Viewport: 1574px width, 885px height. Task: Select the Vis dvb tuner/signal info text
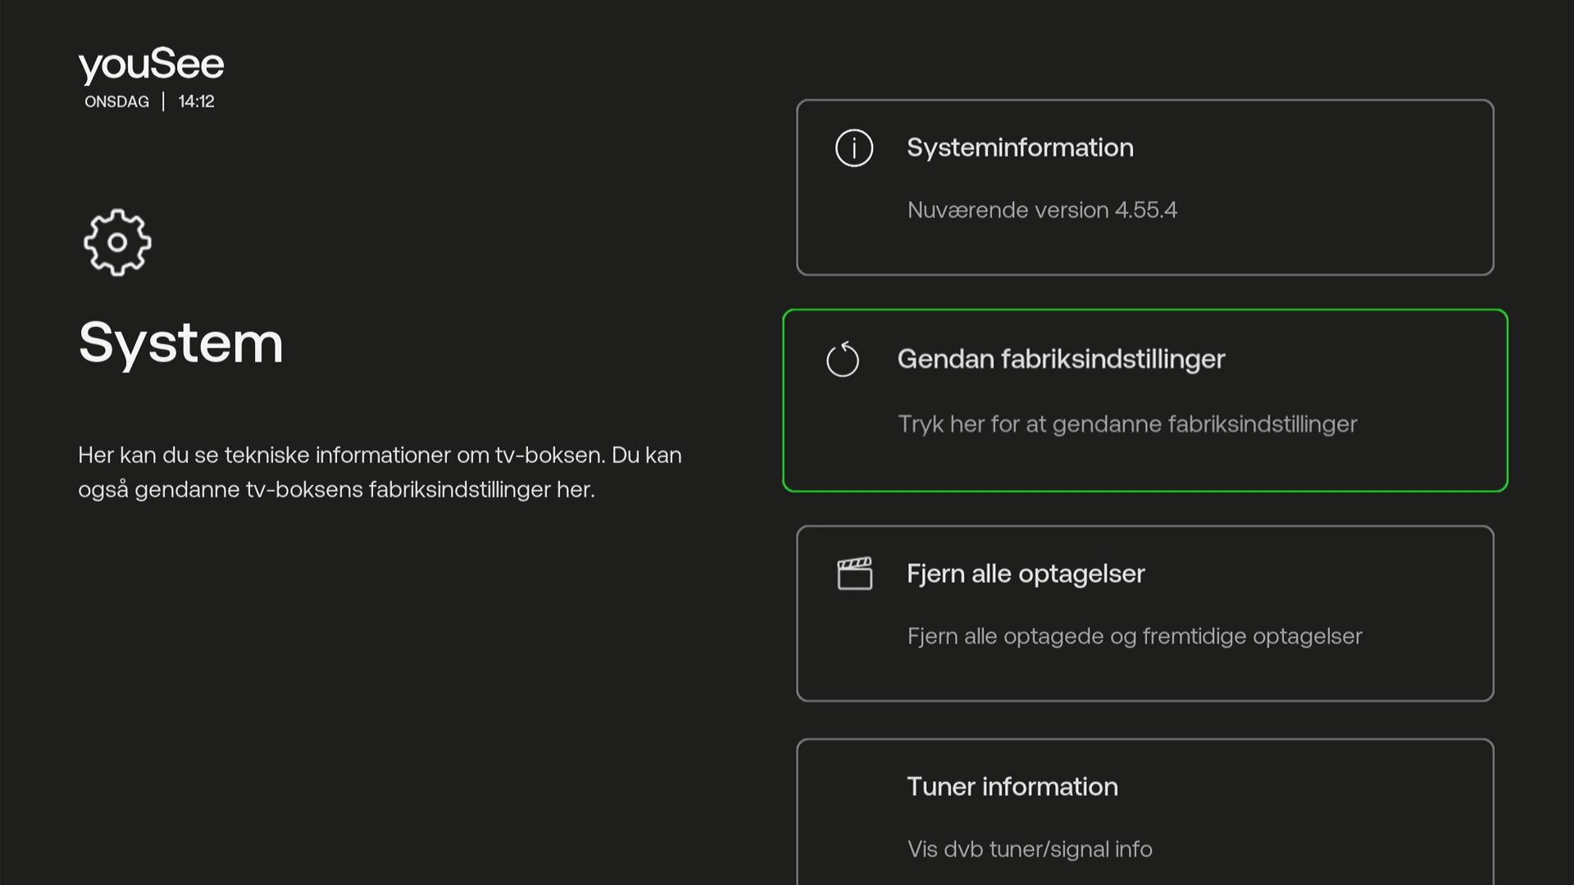(1029, 850)
